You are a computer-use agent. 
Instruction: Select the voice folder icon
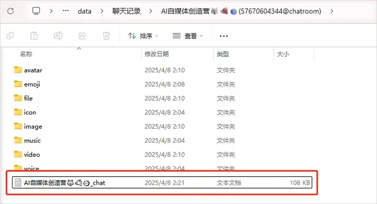18,167
